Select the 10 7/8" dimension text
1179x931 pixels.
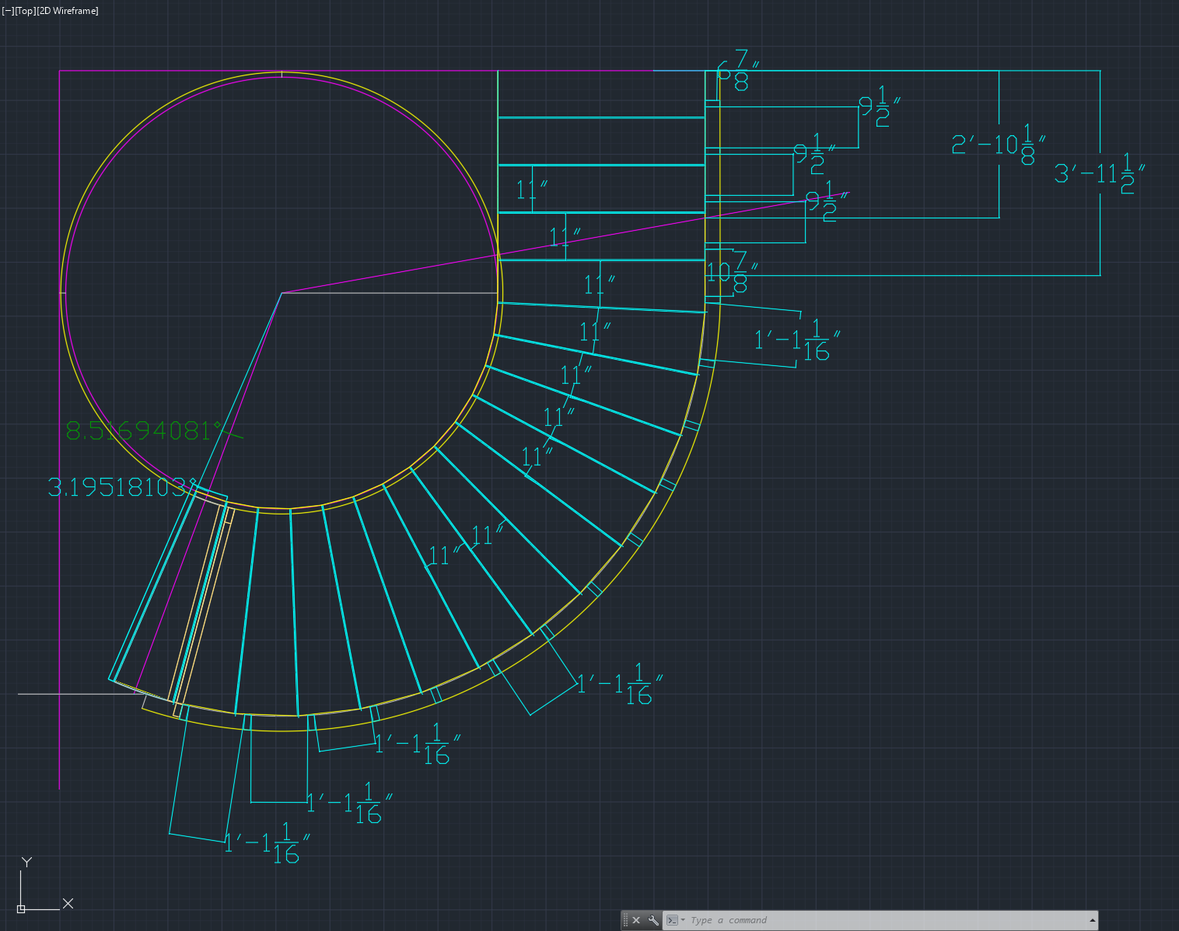(732, 272)
